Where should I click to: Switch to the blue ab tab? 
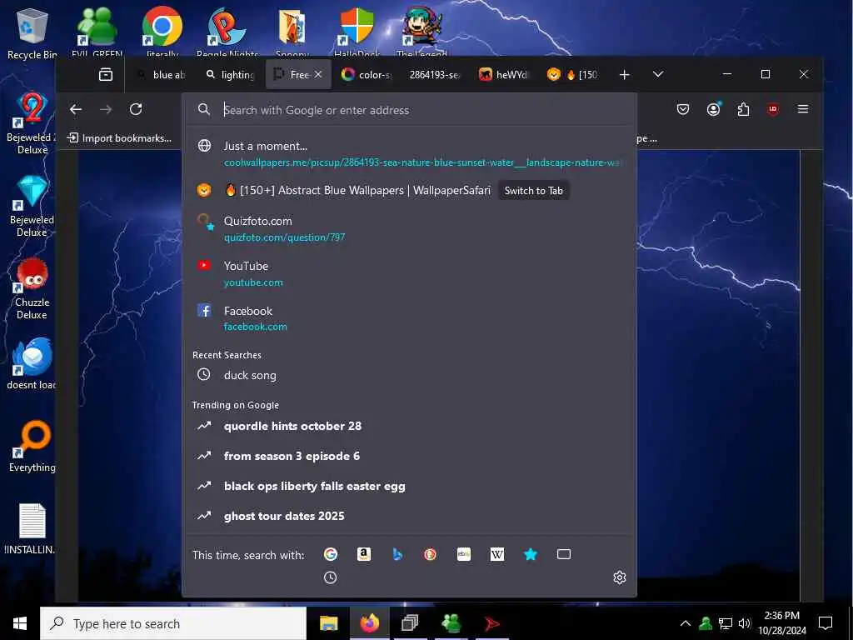click(x=162, y=74)
